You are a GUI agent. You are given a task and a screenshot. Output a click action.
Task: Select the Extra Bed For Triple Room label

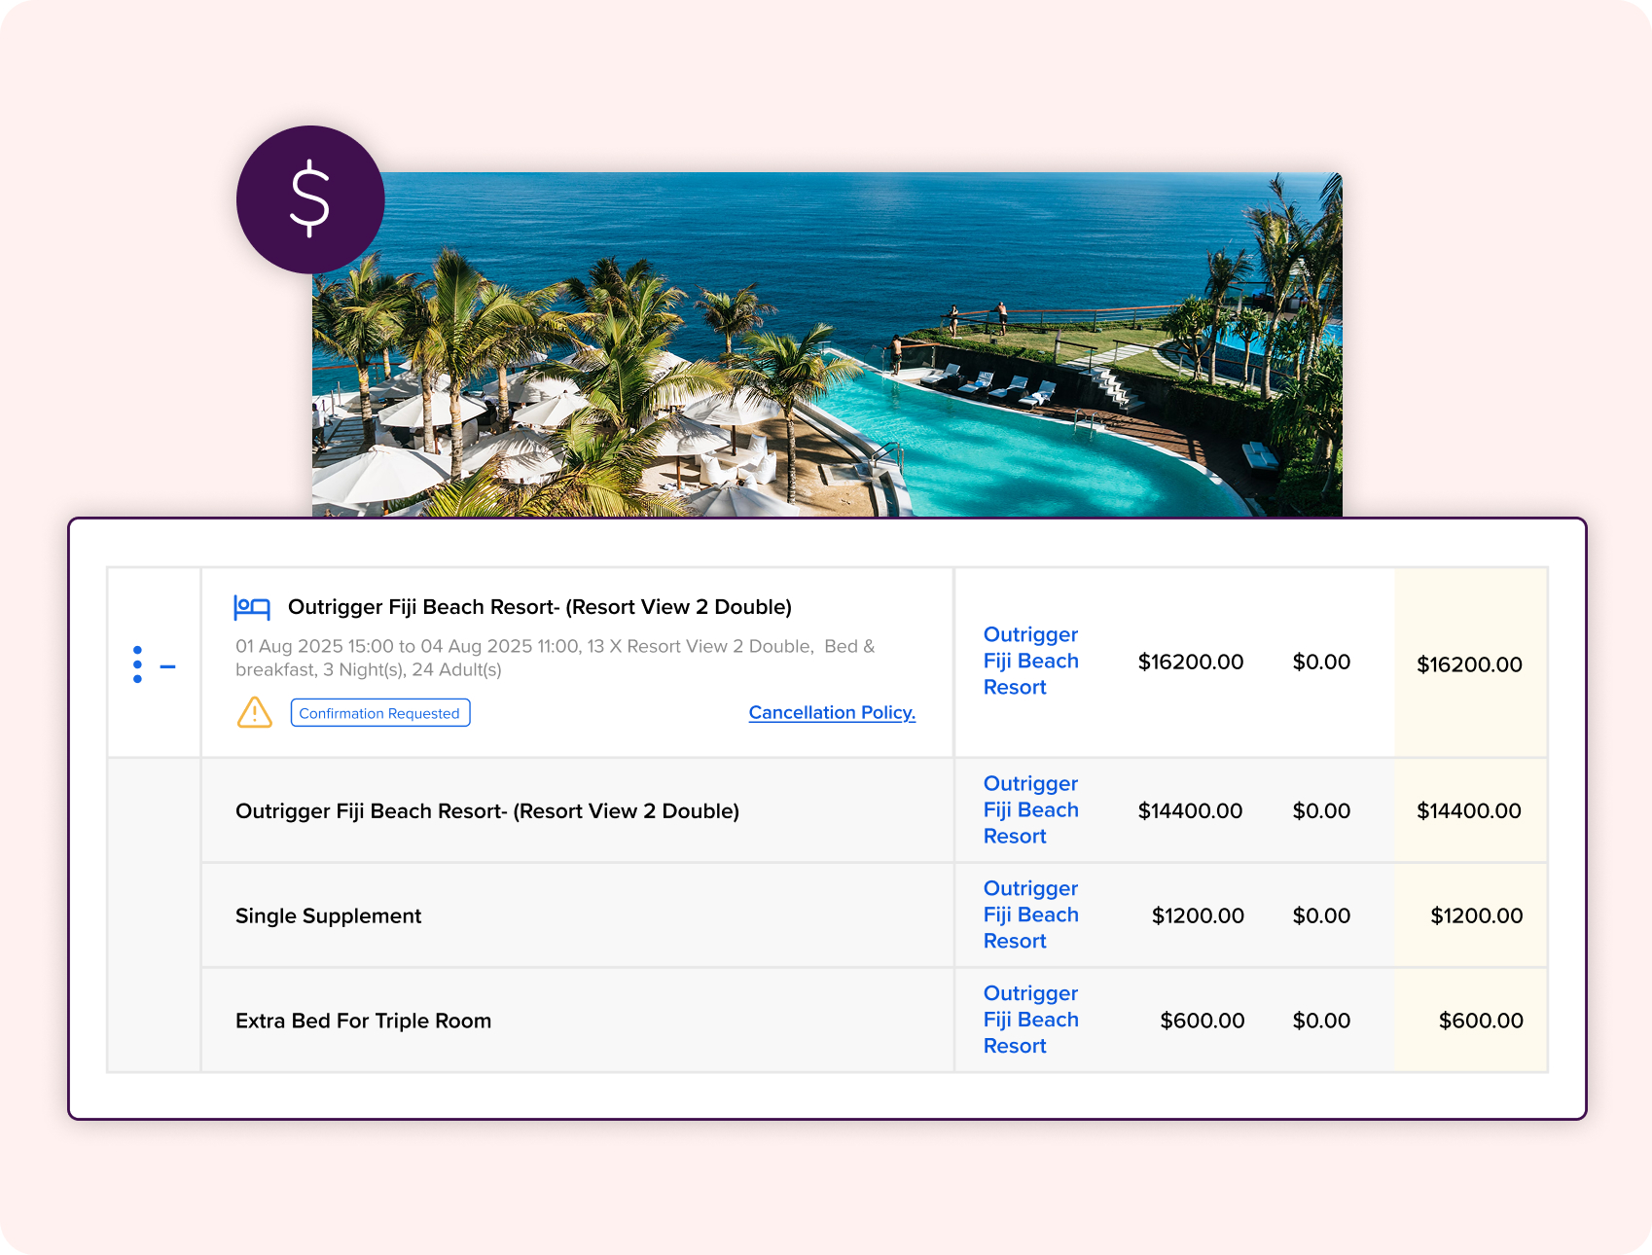pyautogui.click(x=363, y=1021)
